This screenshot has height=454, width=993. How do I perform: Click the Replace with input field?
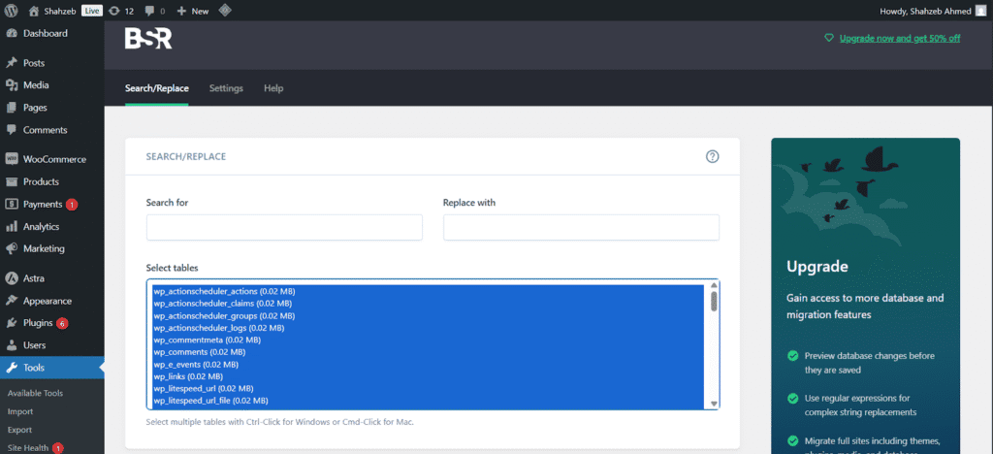click(581, 227)
